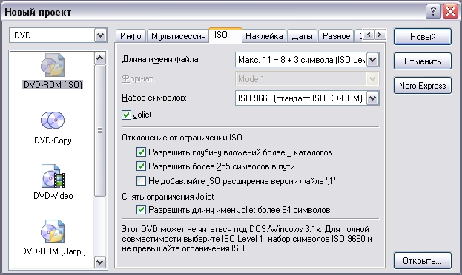Expand the Длина имени файла dropdown
This screenshot has width=462, height=275.
pyautogui.click(x=373, y=60)
